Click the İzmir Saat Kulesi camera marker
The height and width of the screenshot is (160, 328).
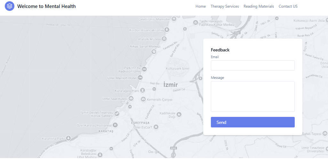(x=131, y=98)
